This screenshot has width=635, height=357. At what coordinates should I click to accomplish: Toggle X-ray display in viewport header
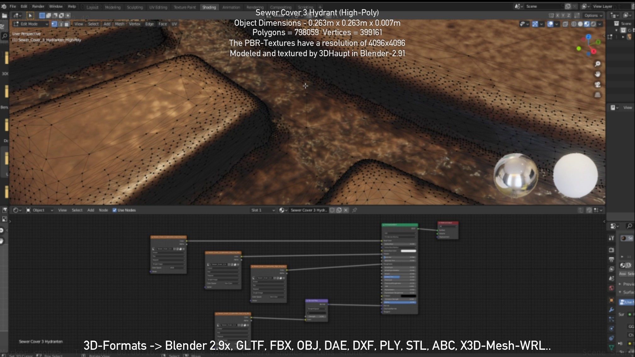click(565, 24)
